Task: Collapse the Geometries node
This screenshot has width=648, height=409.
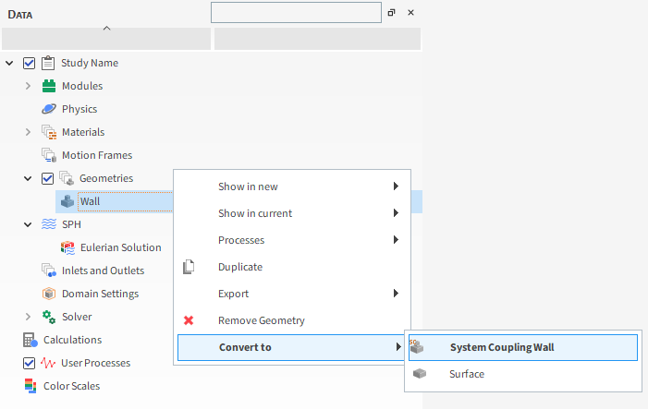Action: click(28, 178)
